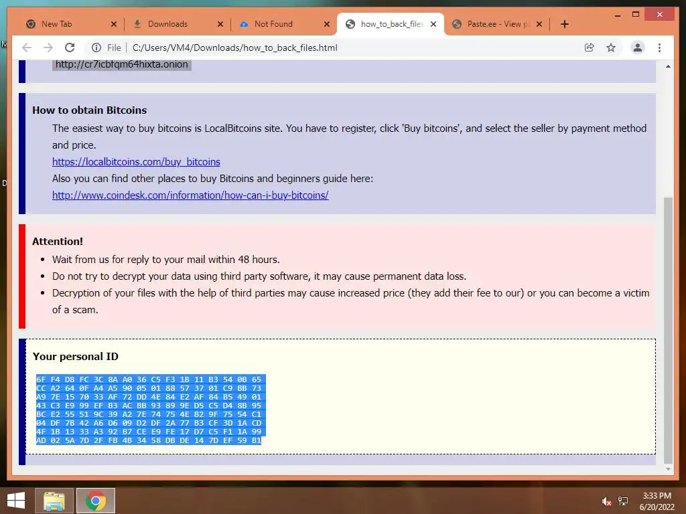Screen dimensions: 686x514
Task: Go forward to next page
Action: point(48,48)
